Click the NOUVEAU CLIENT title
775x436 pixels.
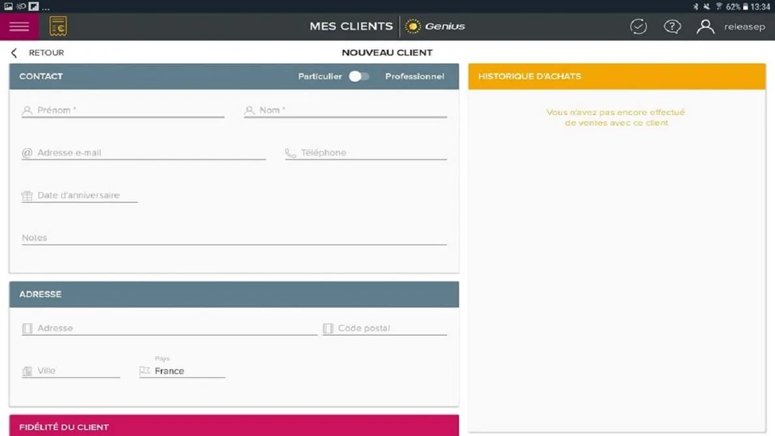click(387, 52)
